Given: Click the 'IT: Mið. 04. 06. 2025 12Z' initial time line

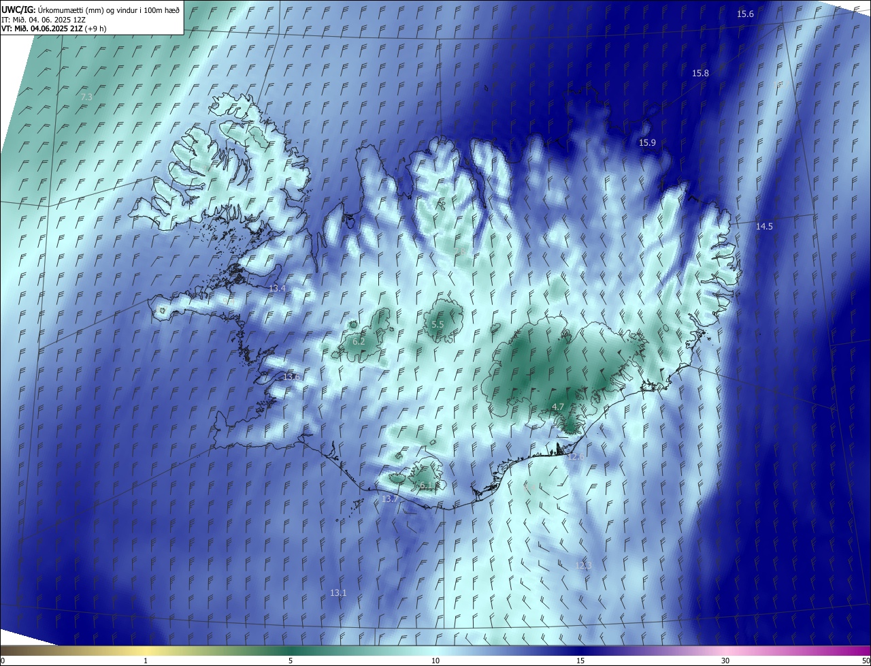Looking at the screenshot, I should tap(44, 20).
